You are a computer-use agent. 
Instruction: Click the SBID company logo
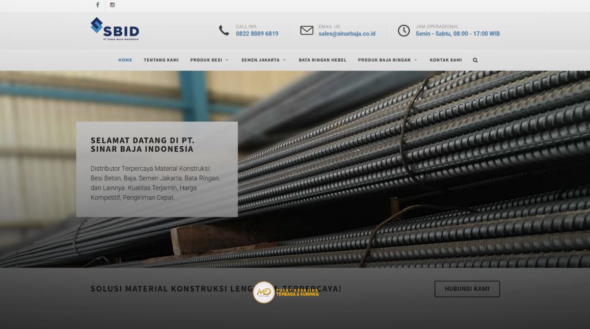tap(115, 29)
